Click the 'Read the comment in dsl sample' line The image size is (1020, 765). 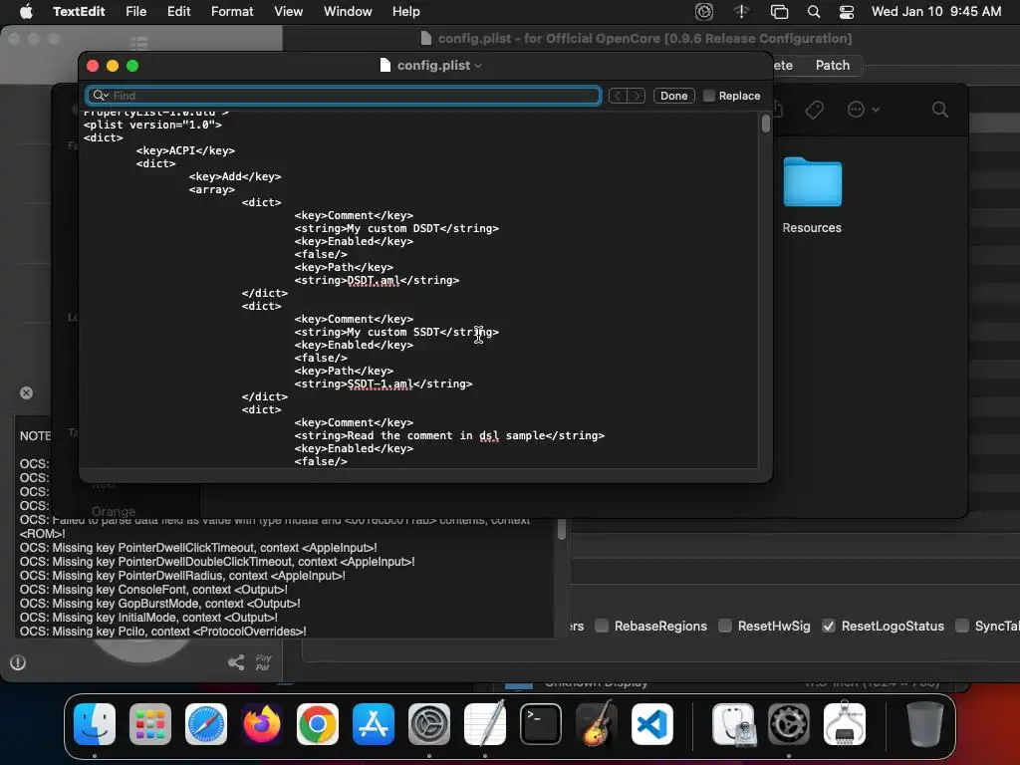pyautogui.click(x=449, y=436)
